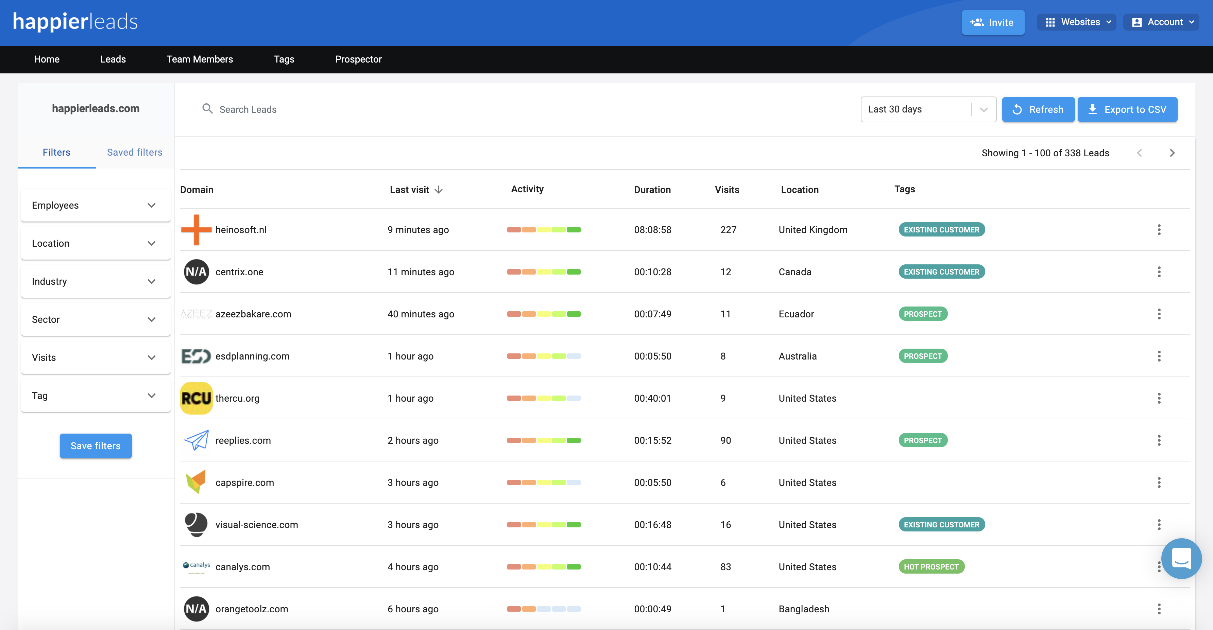The image size is (1213, 630).
Task: Switch to the Saved filters tab
Action: click(x=135, y=153)
